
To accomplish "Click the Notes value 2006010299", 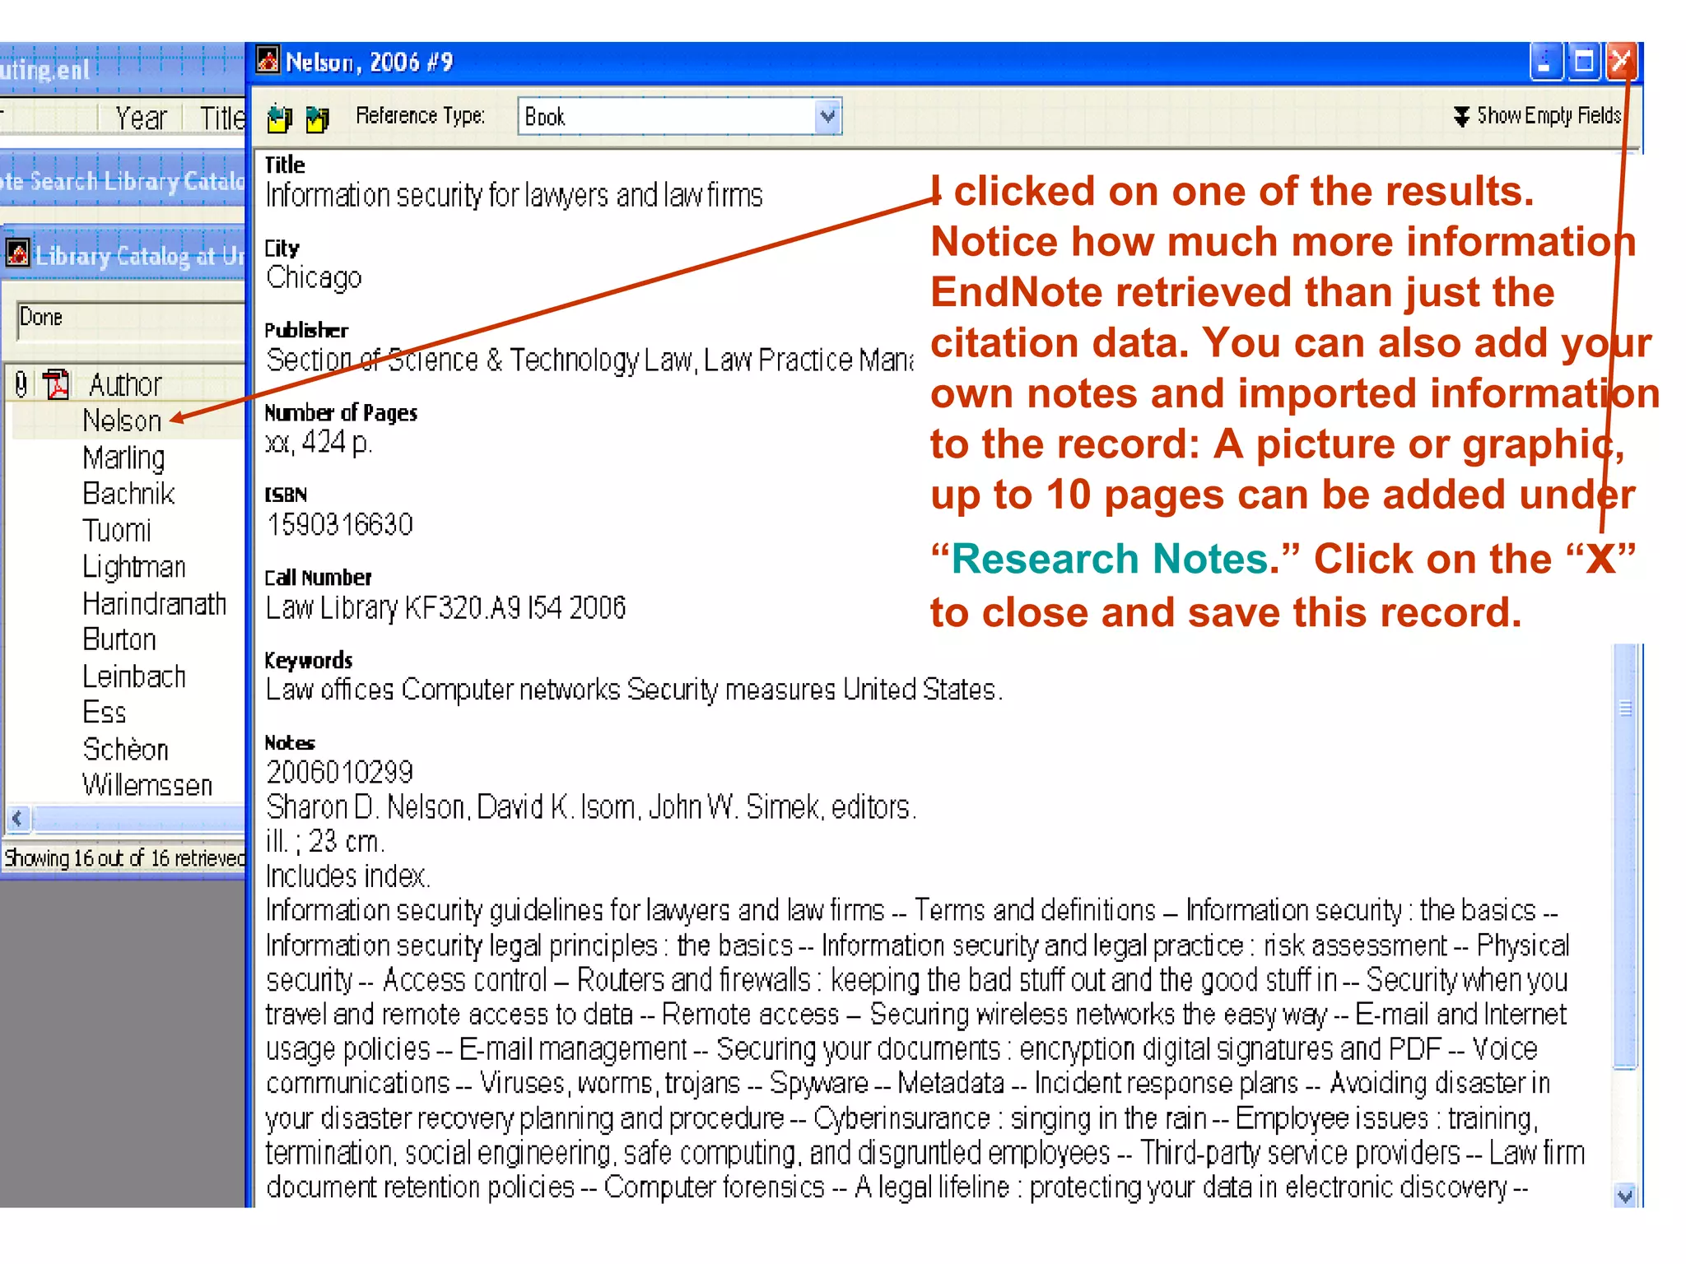I will click(339, 772).
